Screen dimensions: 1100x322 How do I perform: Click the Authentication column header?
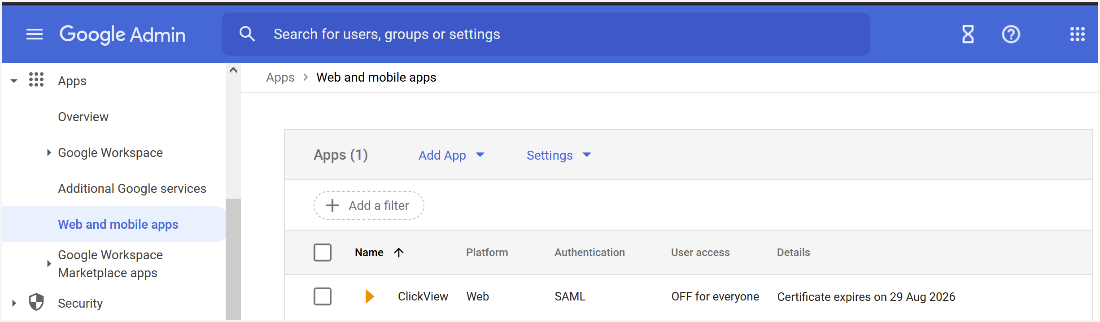click(x=590, y=252)
